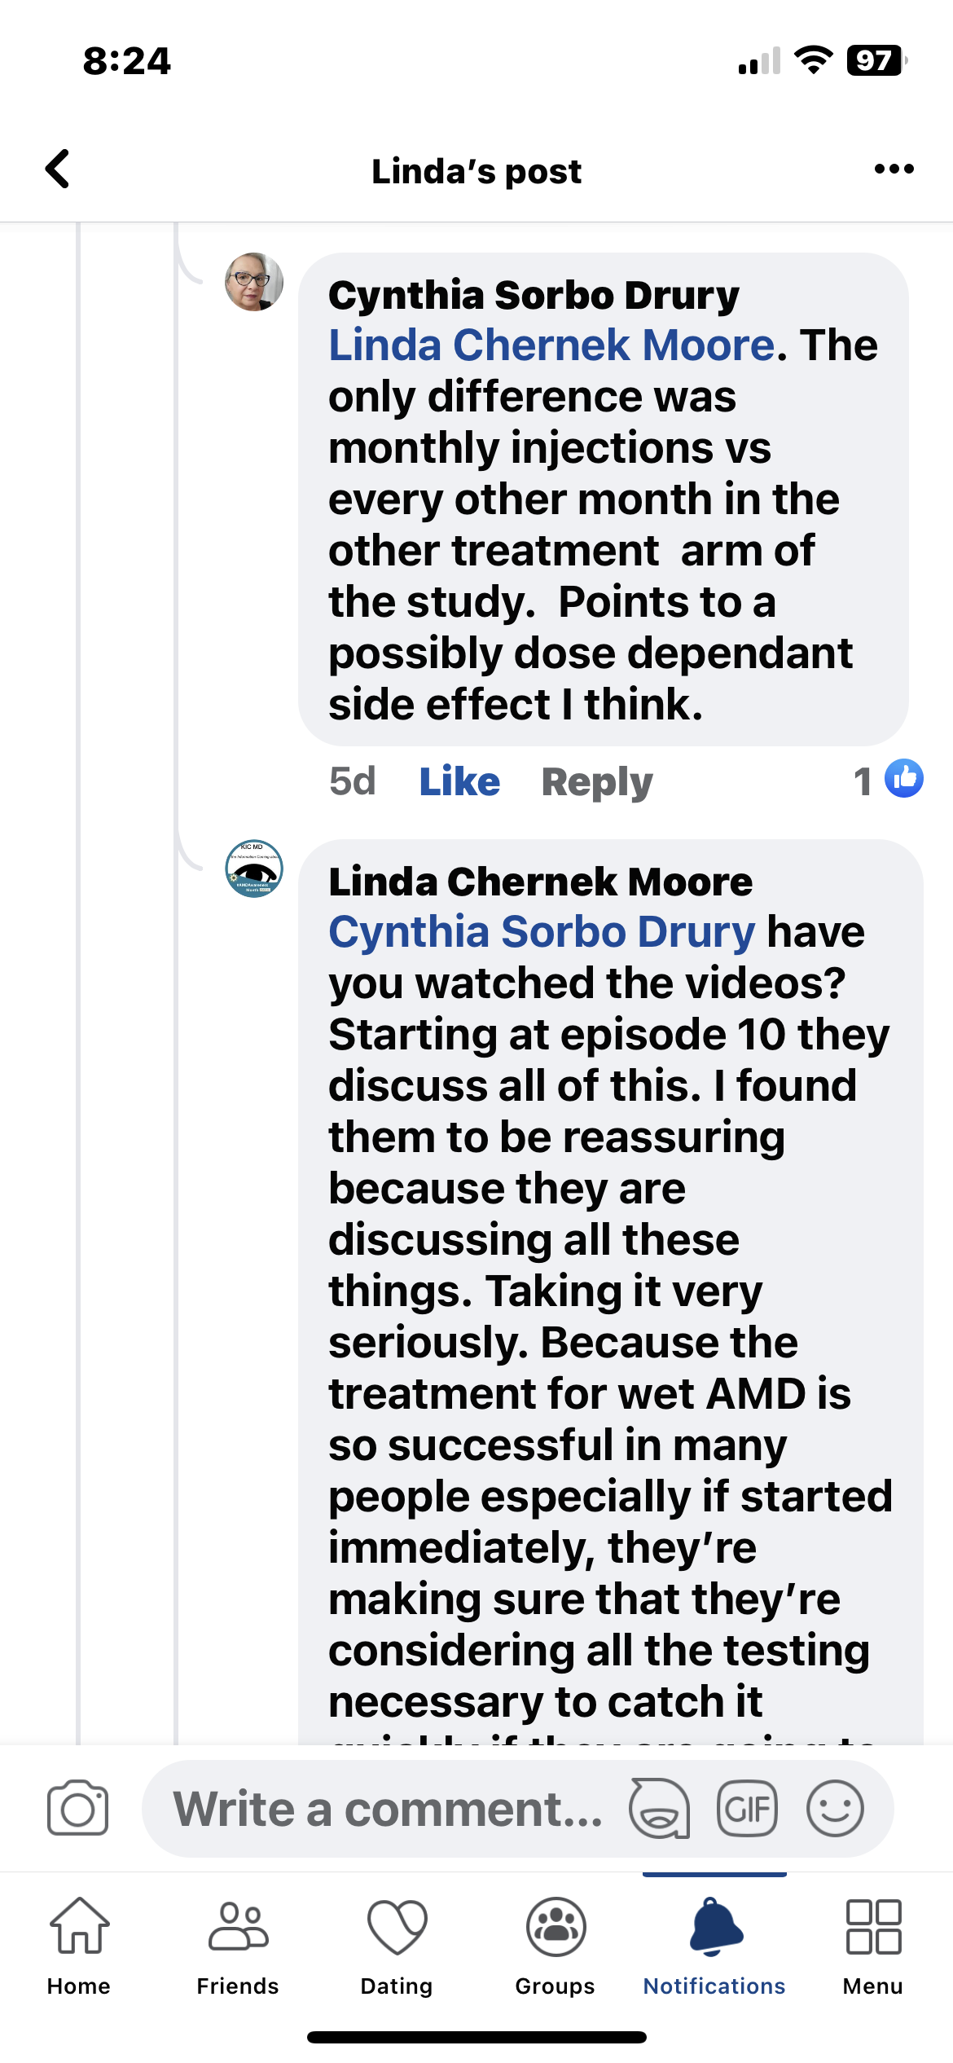This screenshot has width=953, height=2063.
Task: Open the emoji smiley picker
Action: 835,1808
